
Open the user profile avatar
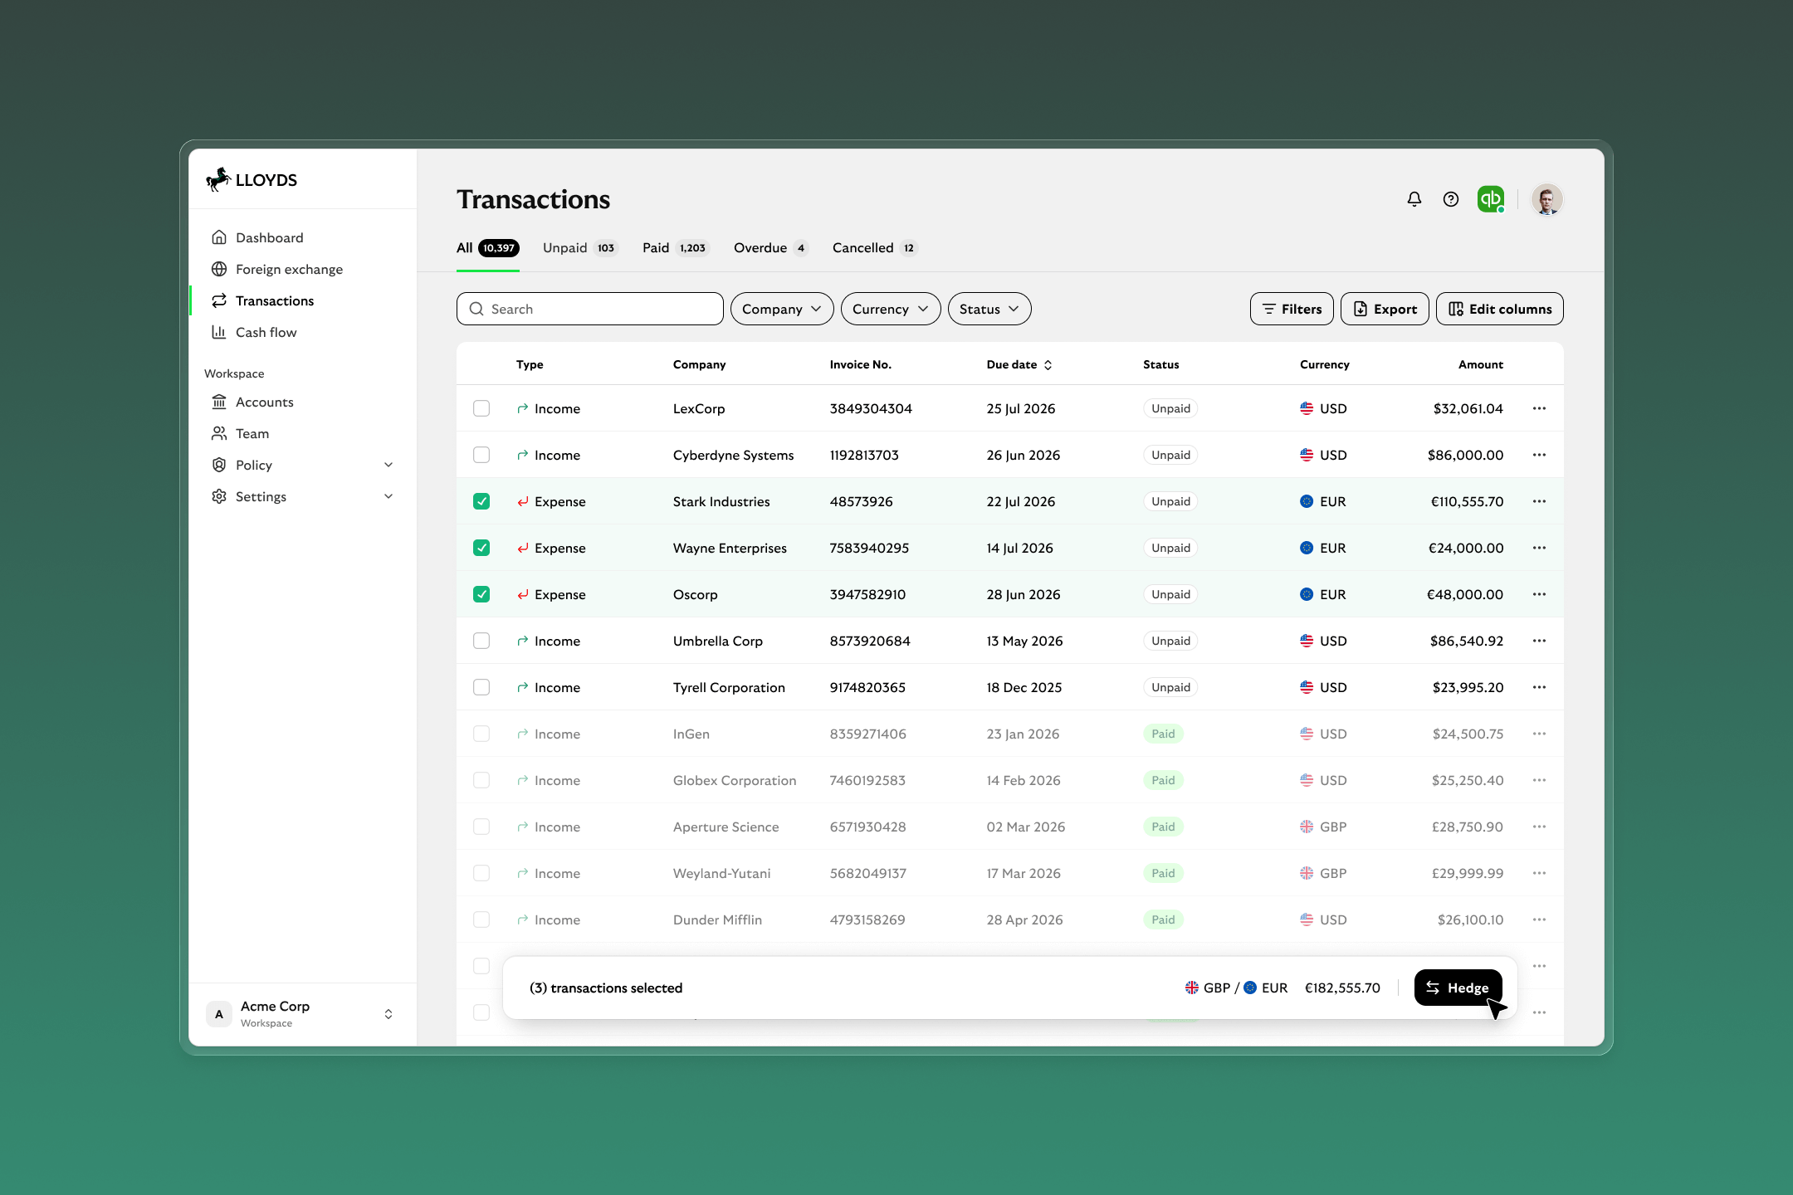(x=1546, y=199)
